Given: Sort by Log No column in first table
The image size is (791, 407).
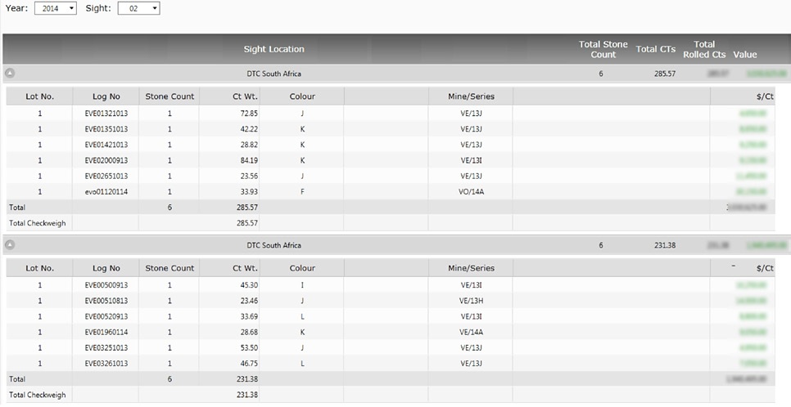Looking at the screenshot, I should (106, 96).
